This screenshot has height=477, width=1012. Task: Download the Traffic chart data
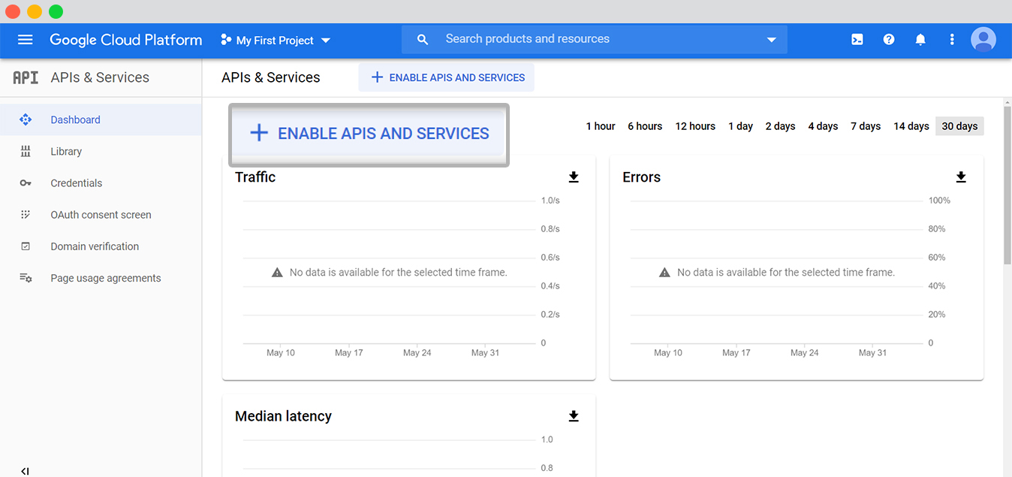[x=574, y=177]
